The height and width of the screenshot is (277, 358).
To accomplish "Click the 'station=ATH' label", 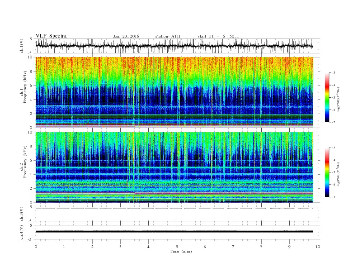I will coord(168,36).
